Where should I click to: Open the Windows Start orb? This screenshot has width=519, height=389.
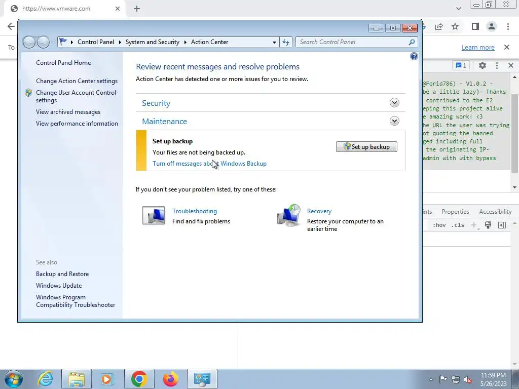point(14,379)
